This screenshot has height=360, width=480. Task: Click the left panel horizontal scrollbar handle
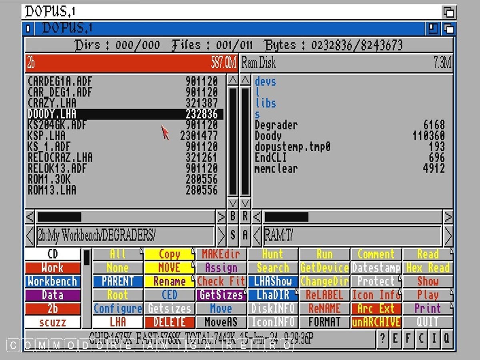click(x=59, y=217)
